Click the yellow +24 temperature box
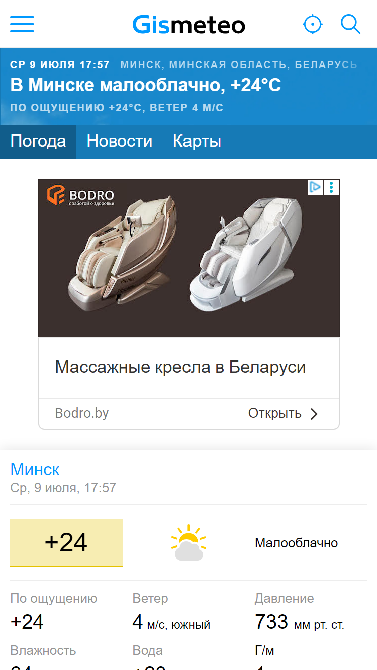377x670 pixels. [x=66, y=543]
